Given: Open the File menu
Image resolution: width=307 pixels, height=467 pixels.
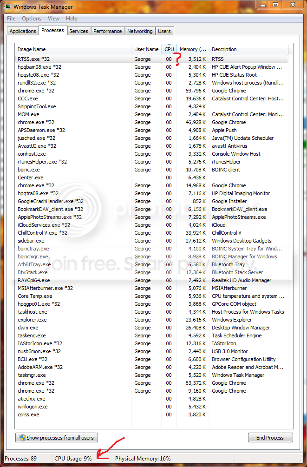Looking at the screenshot, I should click(x=11, y=19).
